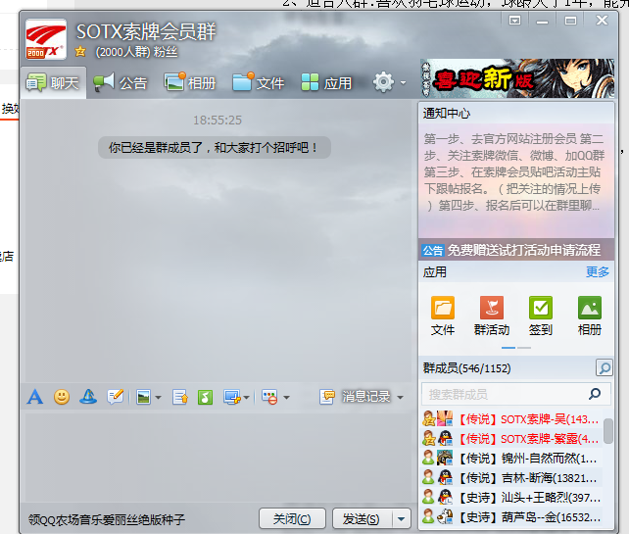The image size is (629, 534).
Task: Open the 喜迎新版 ad banner
Action: (x=517, y=78)
